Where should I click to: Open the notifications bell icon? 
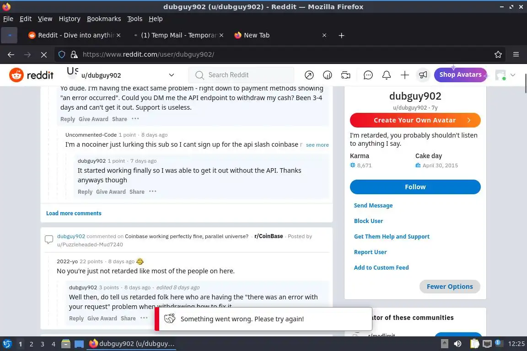tap(387, 75)
